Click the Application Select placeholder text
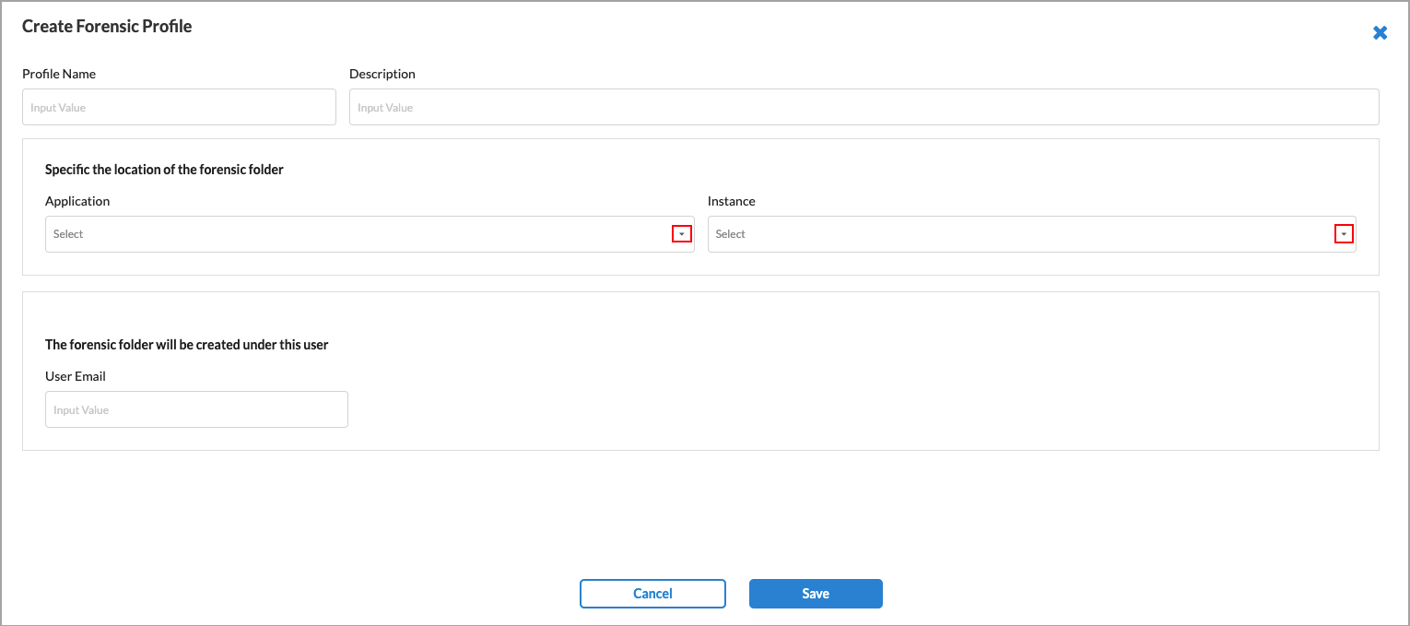 (x=68, y=234)
